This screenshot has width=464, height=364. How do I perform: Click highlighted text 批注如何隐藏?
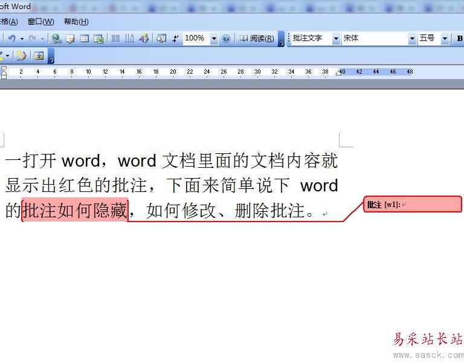(x=75, y=210)
